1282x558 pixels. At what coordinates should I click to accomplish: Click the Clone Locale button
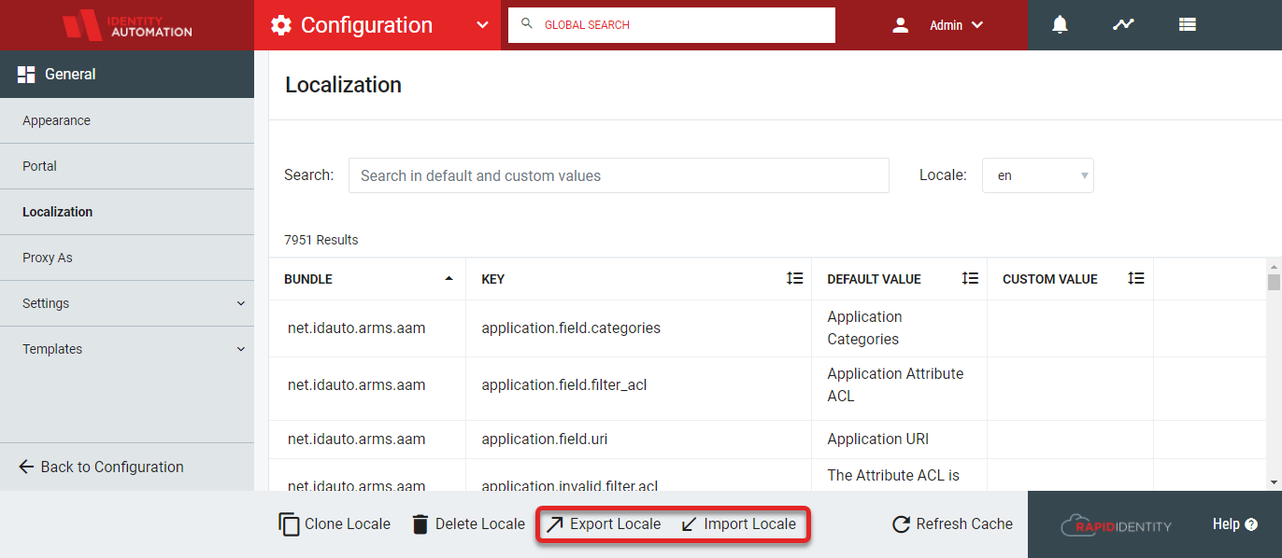[x=335, y=524]
